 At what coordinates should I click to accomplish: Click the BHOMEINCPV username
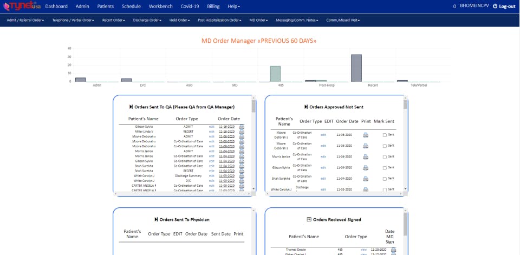tap(474, 6)
